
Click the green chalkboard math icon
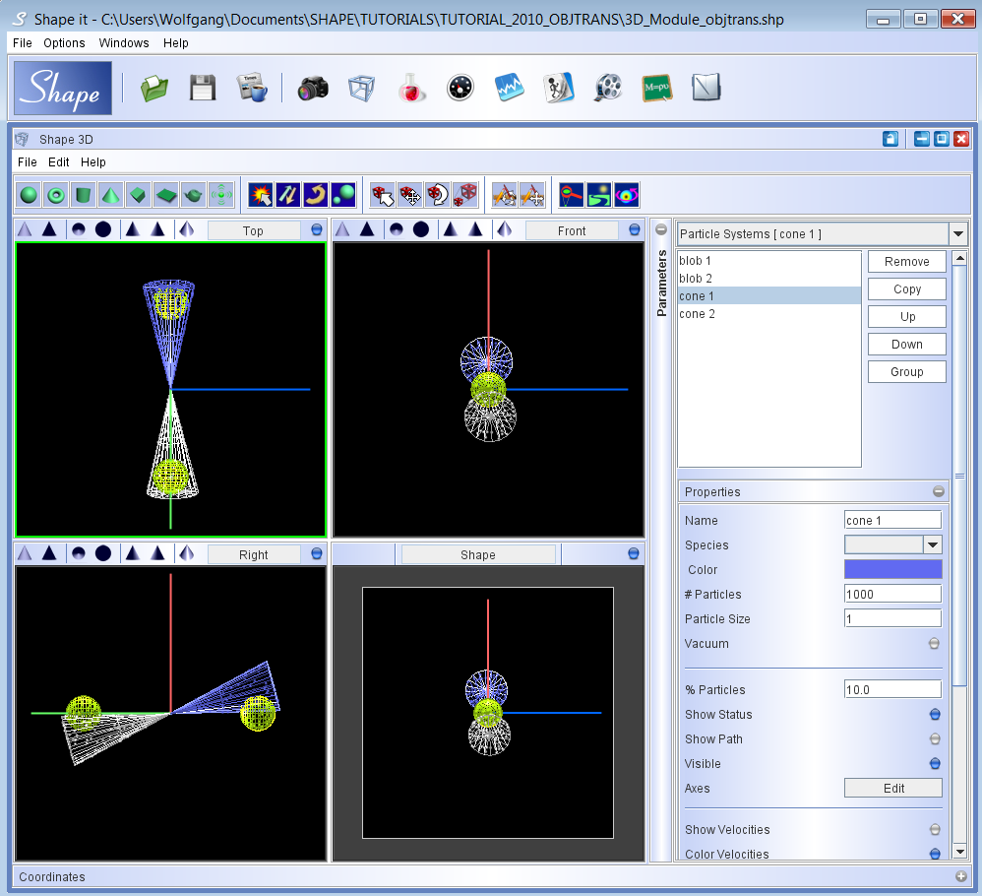point(656,88)
